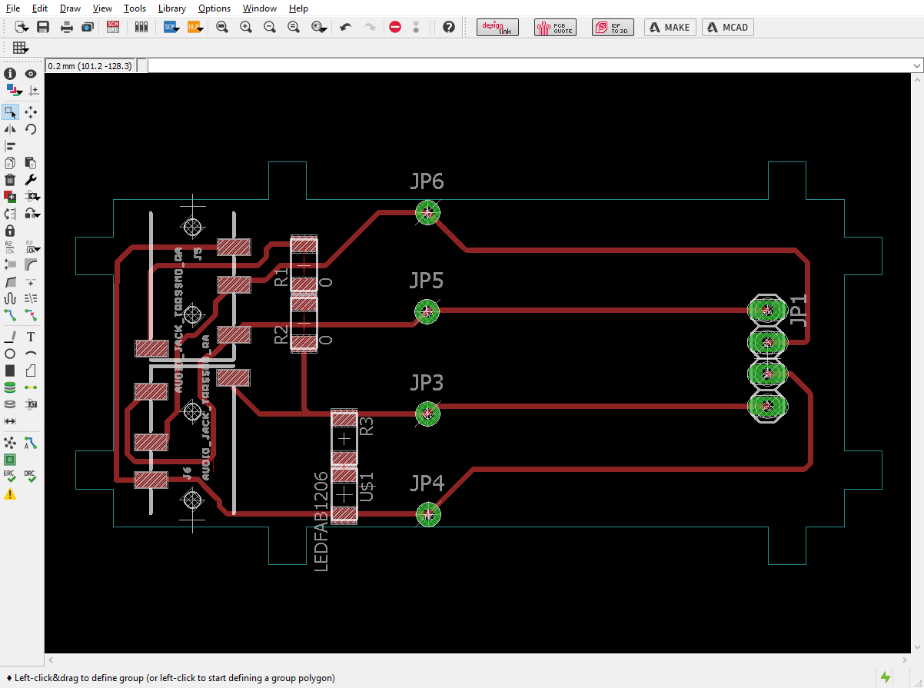Image resolution: width=924 pixels, height=688 pixels.
Task: Activate the Show (eye) tool
Action: 31,74
